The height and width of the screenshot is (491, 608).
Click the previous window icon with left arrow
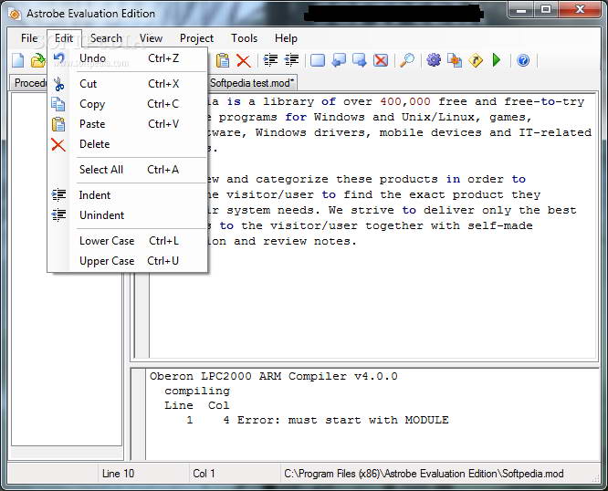coord(339,60)
